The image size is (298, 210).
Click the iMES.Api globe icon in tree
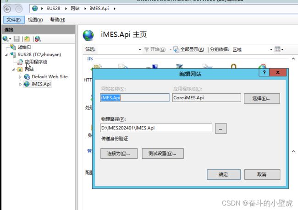tap(27, 84)
